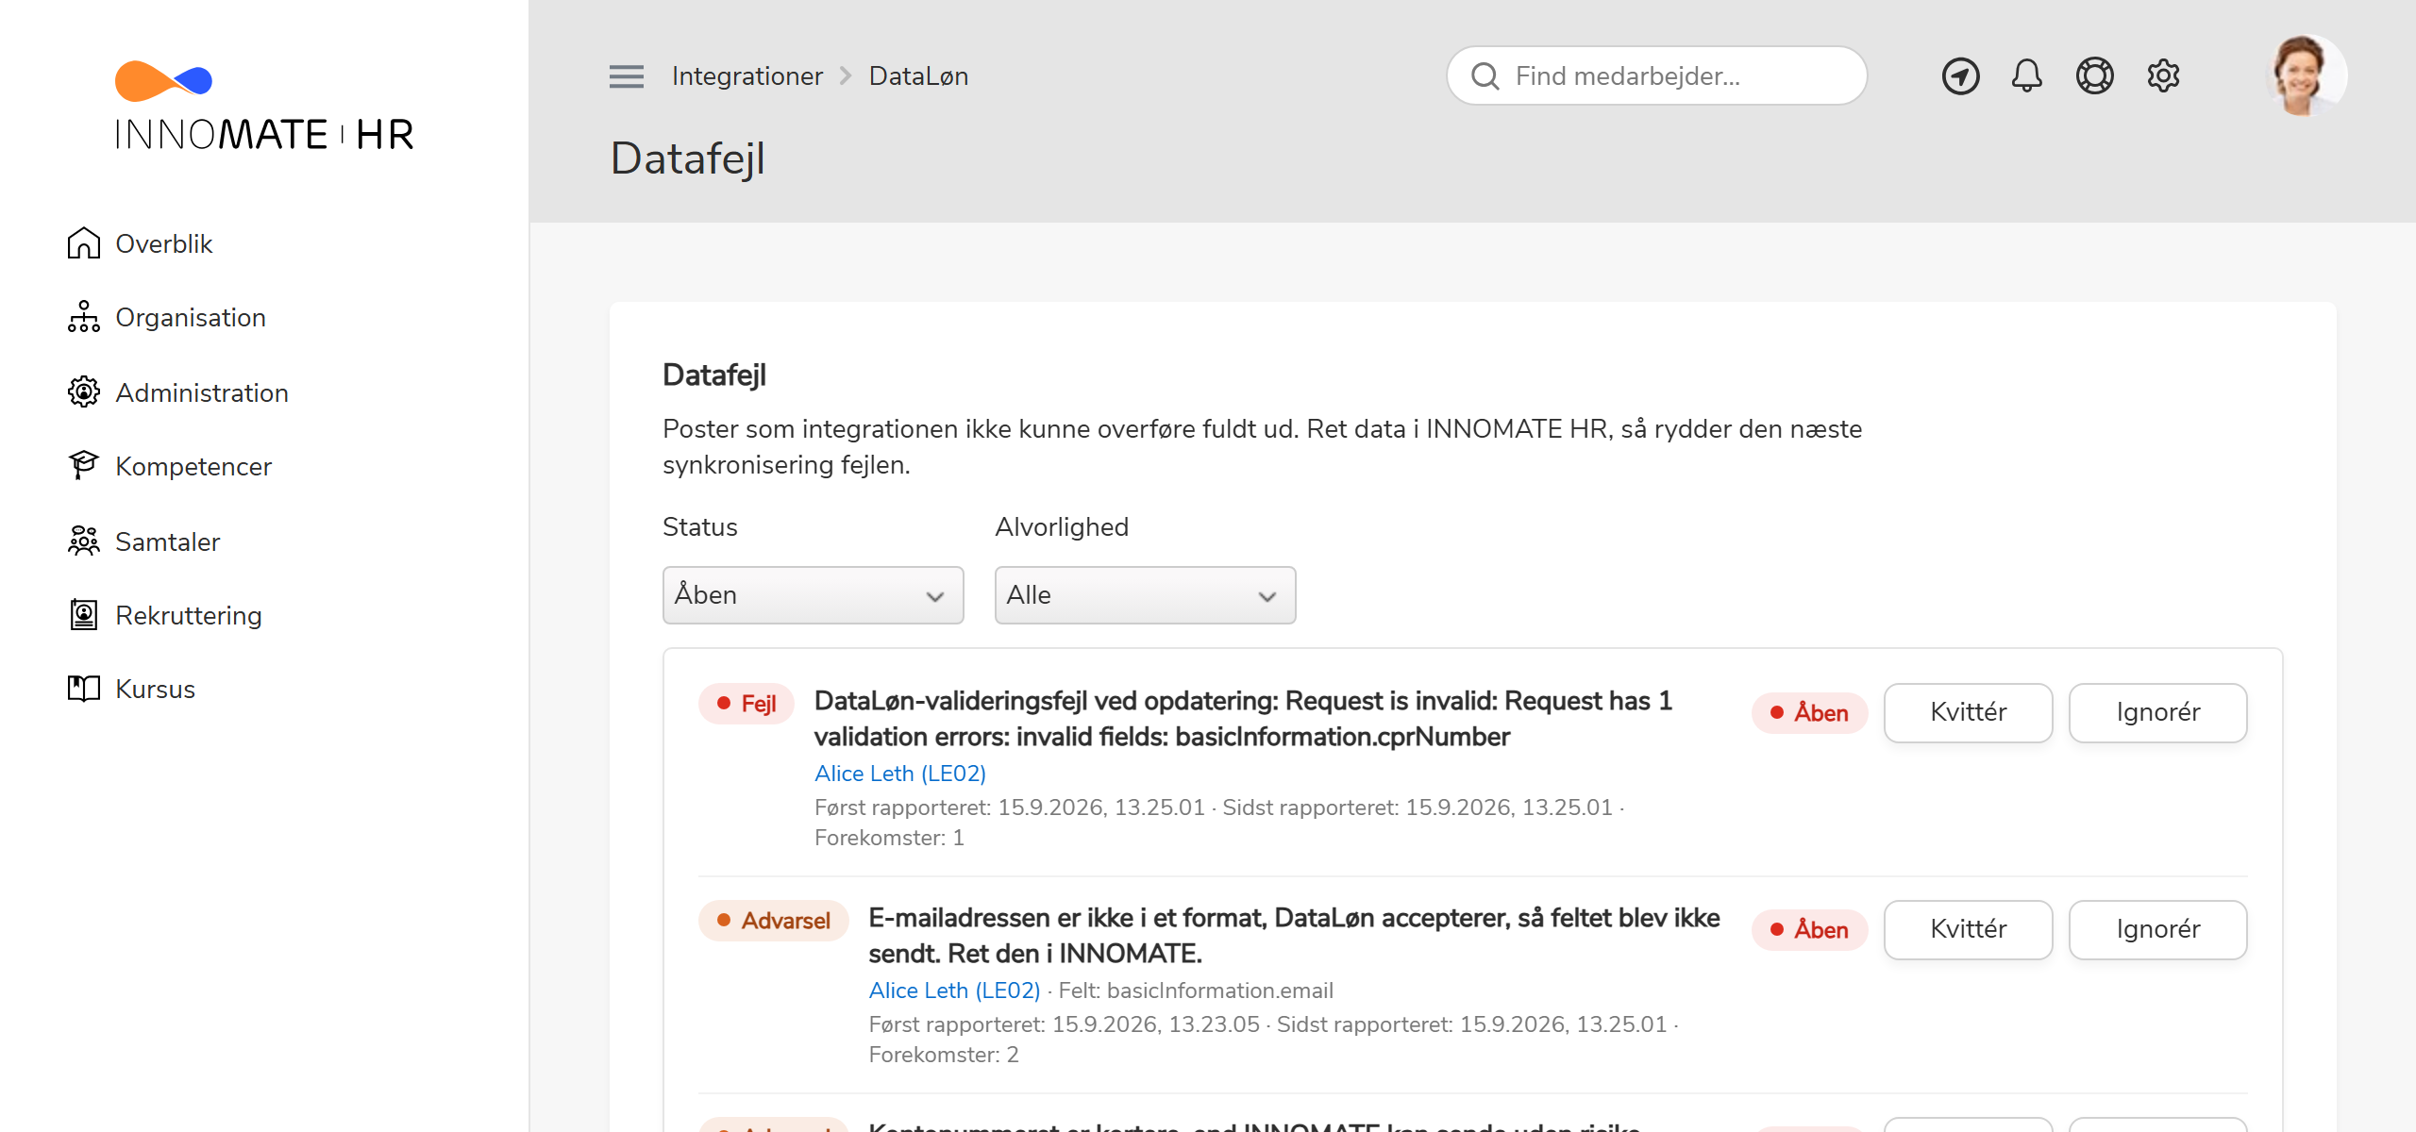Open the notifications bell icon
This screenshot has height=1132, width=2416.
click(x=2027, y=75)
